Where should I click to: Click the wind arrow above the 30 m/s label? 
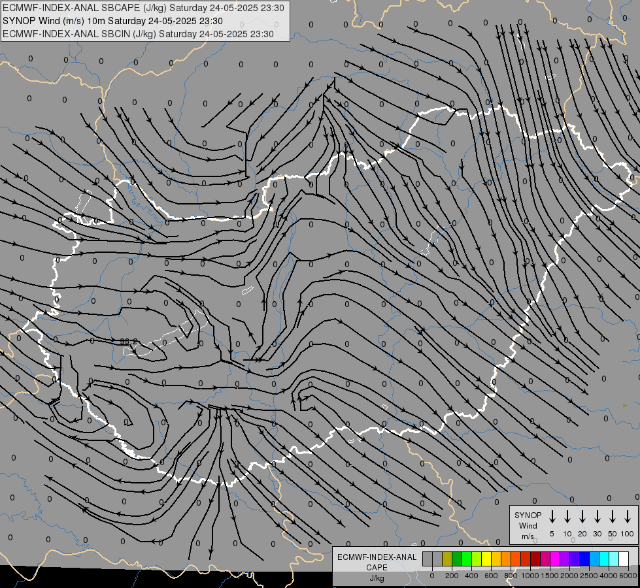[x=597, y=517]
